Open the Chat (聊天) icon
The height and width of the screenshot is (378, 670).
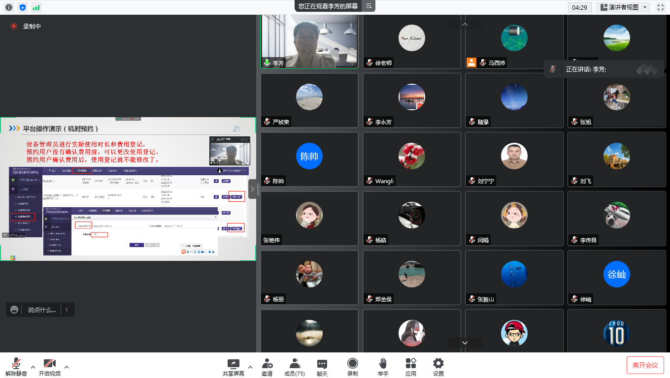[x=322, y=367]
